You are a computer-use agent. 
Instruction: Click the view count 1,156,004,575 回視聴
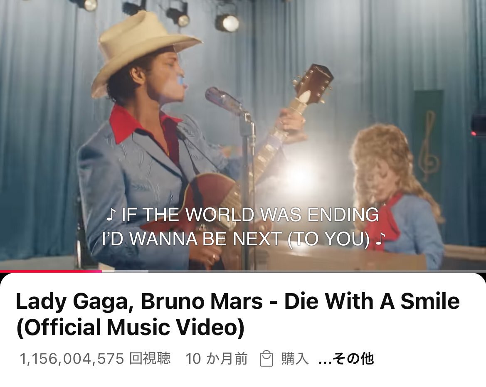(x=95, y=358)
